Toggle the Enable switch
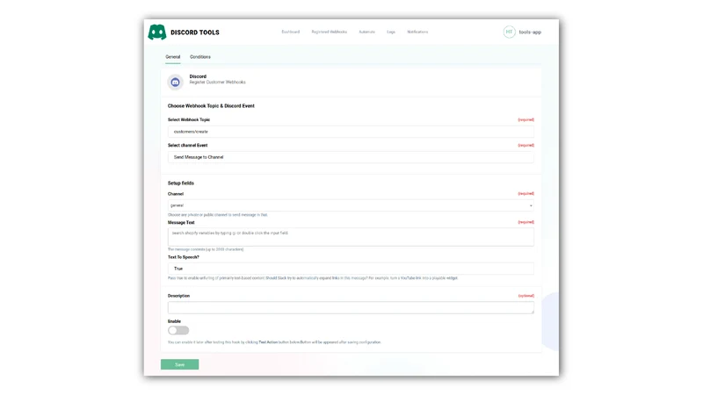This screenshot has width=703, height=395. coord(178,331)
